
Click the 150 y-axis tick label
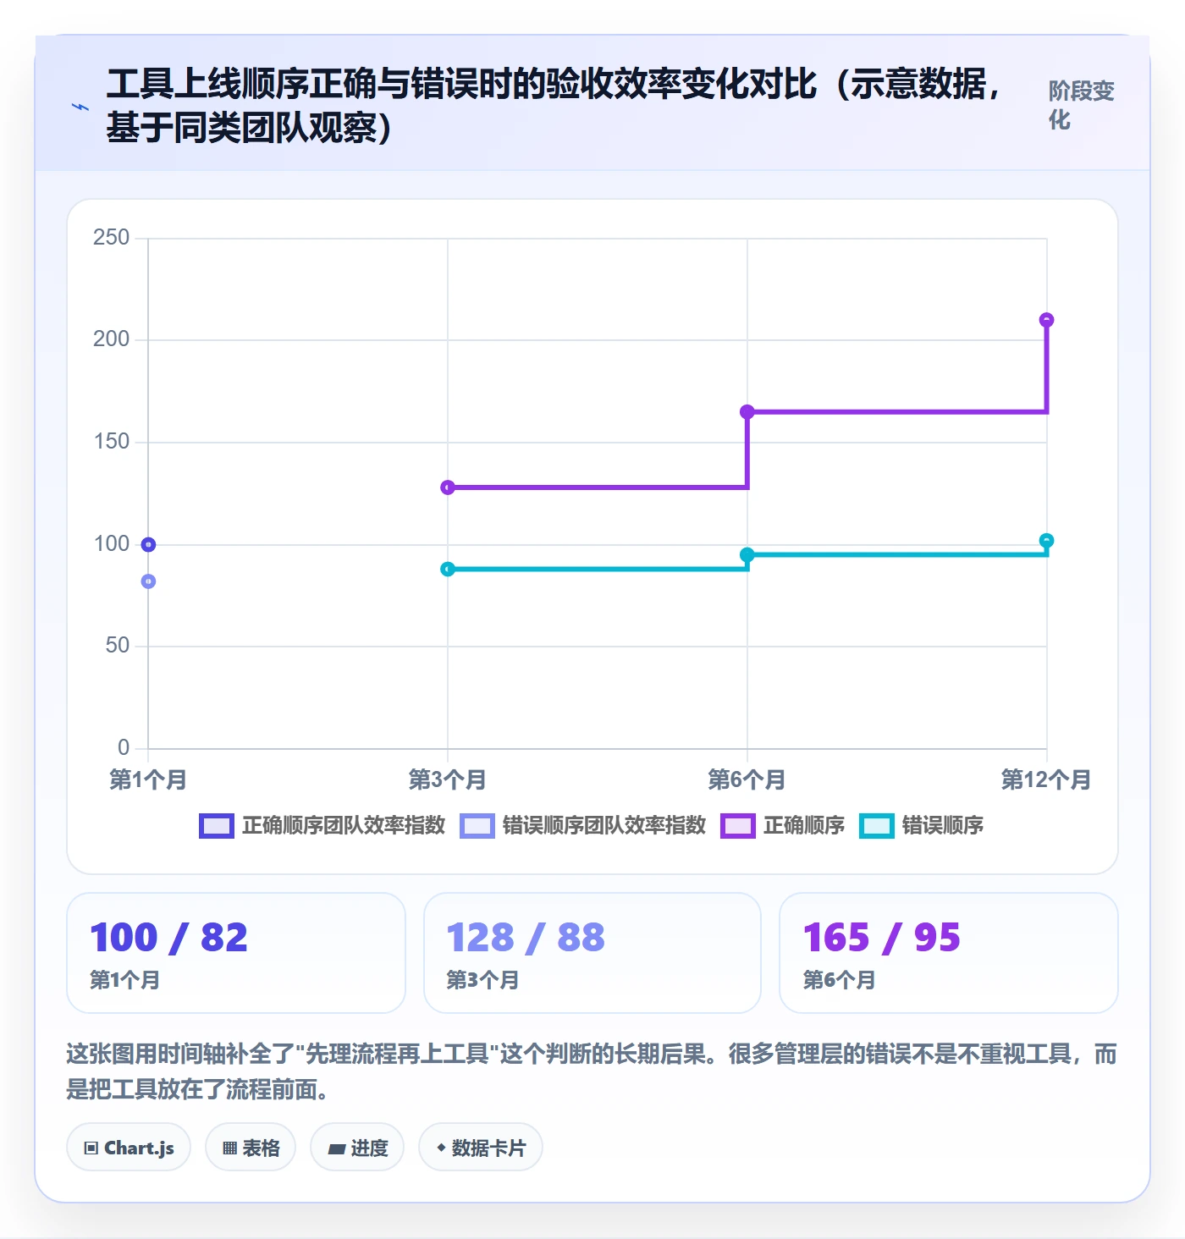pos(112,442)
